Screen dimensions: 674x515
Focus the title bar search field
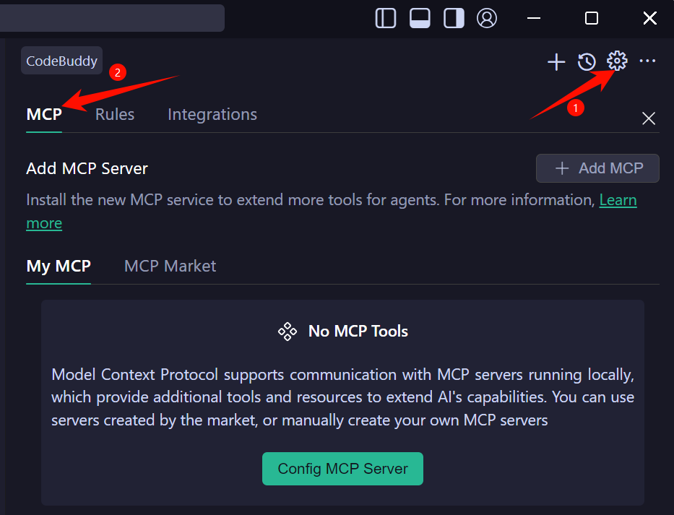pyautogui.click(x=108, y=18)
